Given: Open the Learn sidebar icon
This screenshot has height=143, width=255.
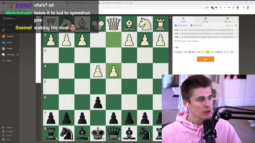Looking at the screenshot, I should [x=4, y=43].
